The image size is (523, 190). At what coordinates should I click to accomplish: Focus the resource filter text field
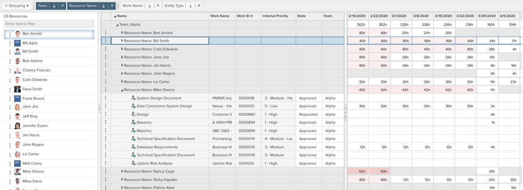tap(49, 24)
